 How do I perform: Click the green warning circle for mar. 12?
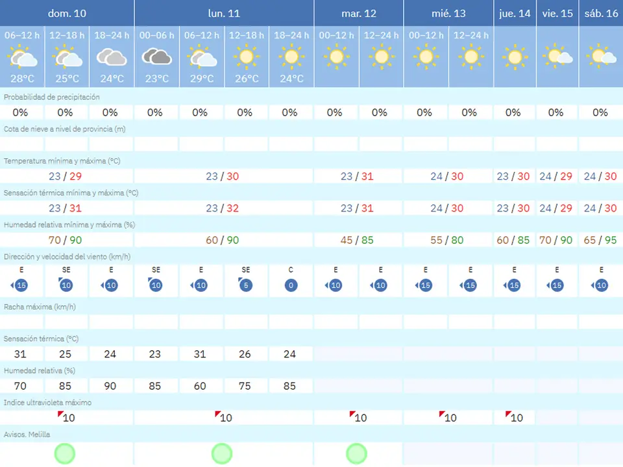tap(356, 453)
